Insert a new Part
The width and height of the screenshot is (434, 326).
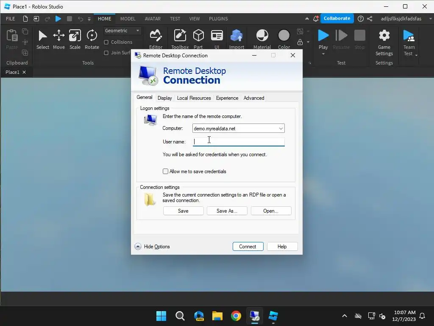[x=198, y=39]
